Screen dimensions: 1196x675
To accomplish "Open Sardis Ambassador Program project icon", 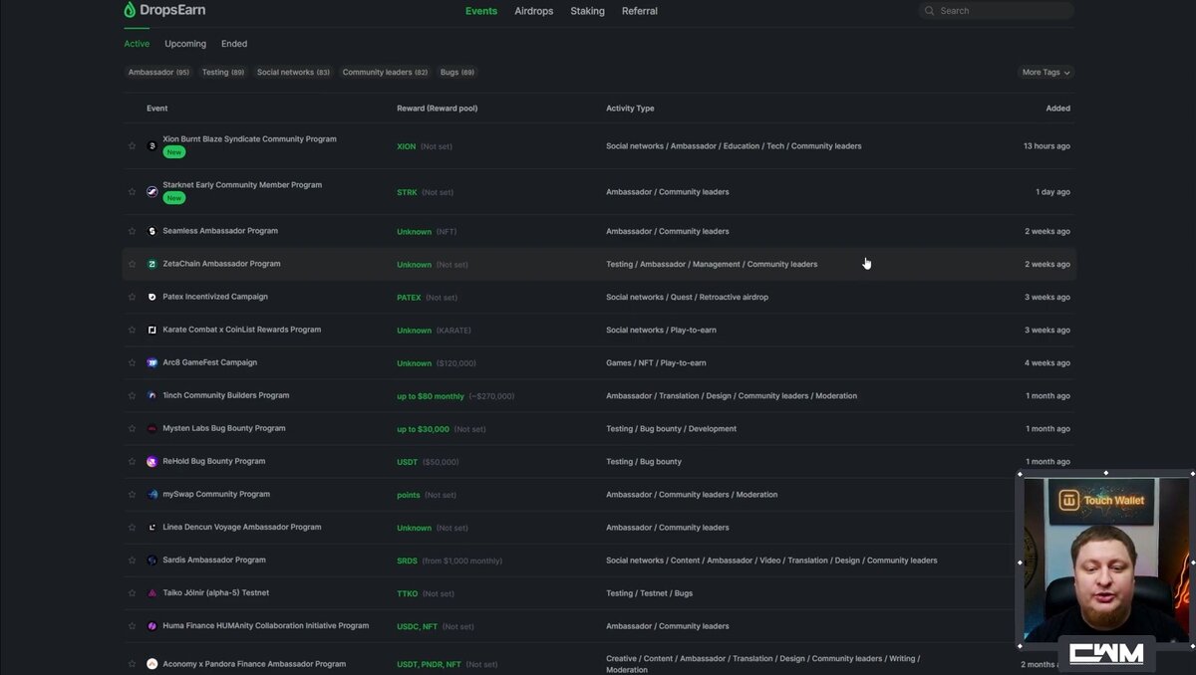I will [152, 560].
